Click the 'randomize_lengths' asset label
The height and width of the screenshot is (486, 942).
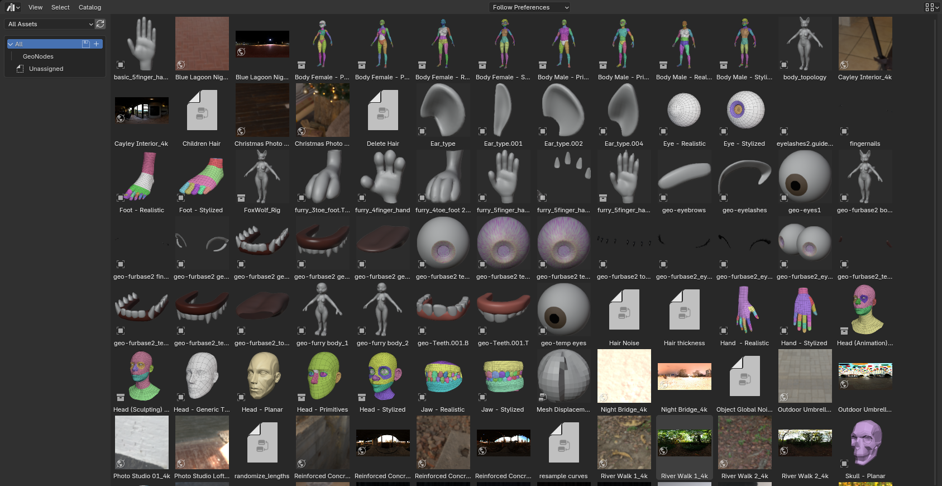(x=262, y=476)
